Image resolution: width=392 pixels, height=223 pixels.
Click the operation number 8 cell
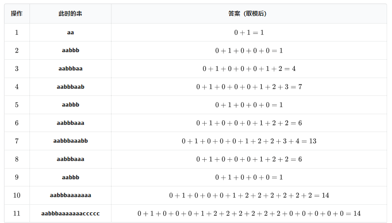tap(17, 159)
